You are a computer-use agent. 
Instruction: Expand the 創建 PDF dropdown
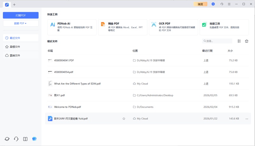click(21, 23)
